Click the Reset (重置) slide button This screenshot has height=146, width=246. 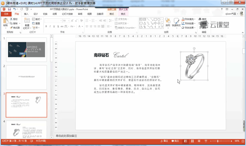point(36,23)
